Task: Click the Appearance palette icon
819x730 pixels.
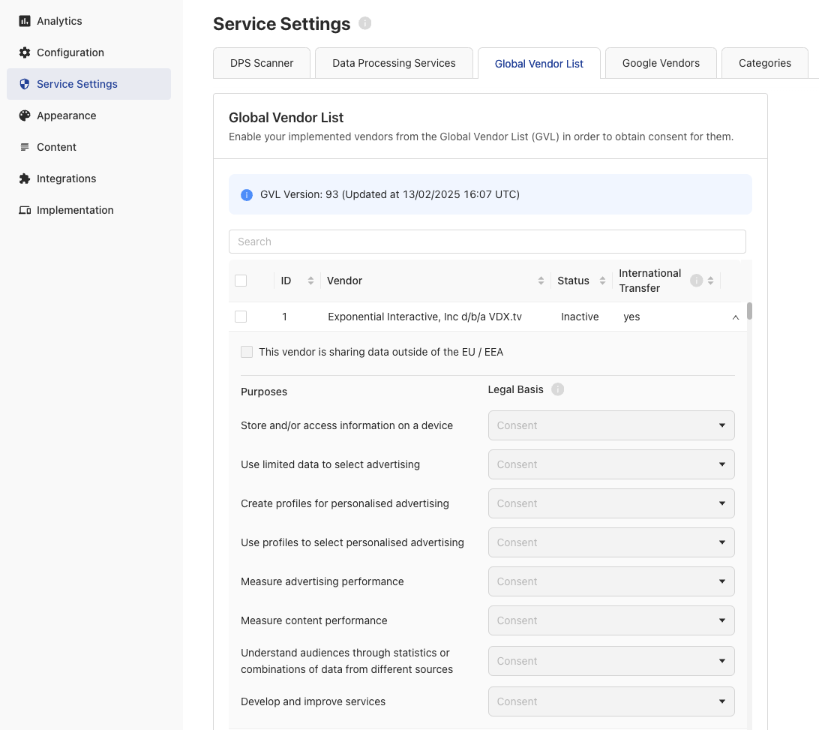Action: tap(25, 116)
